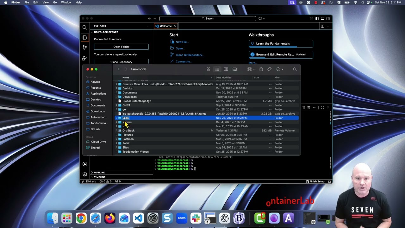Screen dimensions: 405x228
Task: Click the Finder search magnifier icon
Action: 295,69
